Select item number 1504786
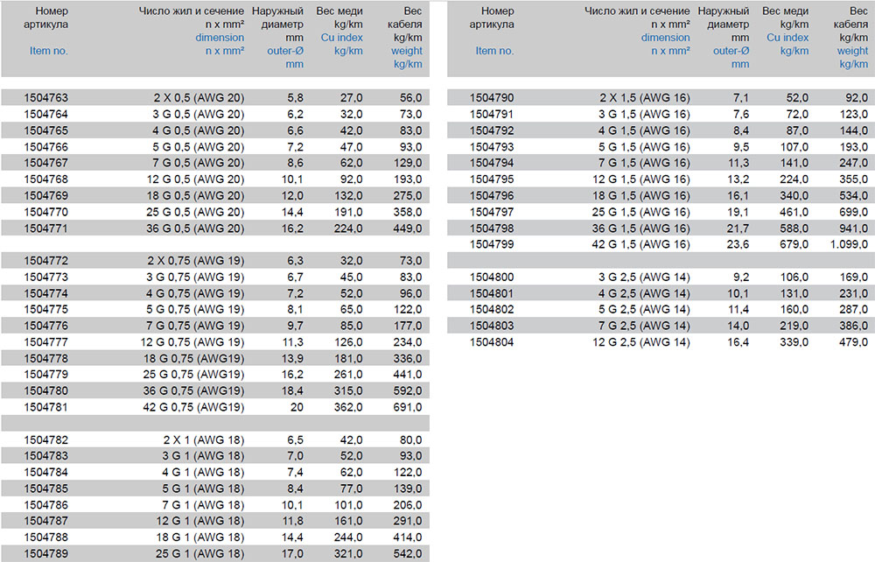Viewport: 875px width, 562px height. coord(45,505)
